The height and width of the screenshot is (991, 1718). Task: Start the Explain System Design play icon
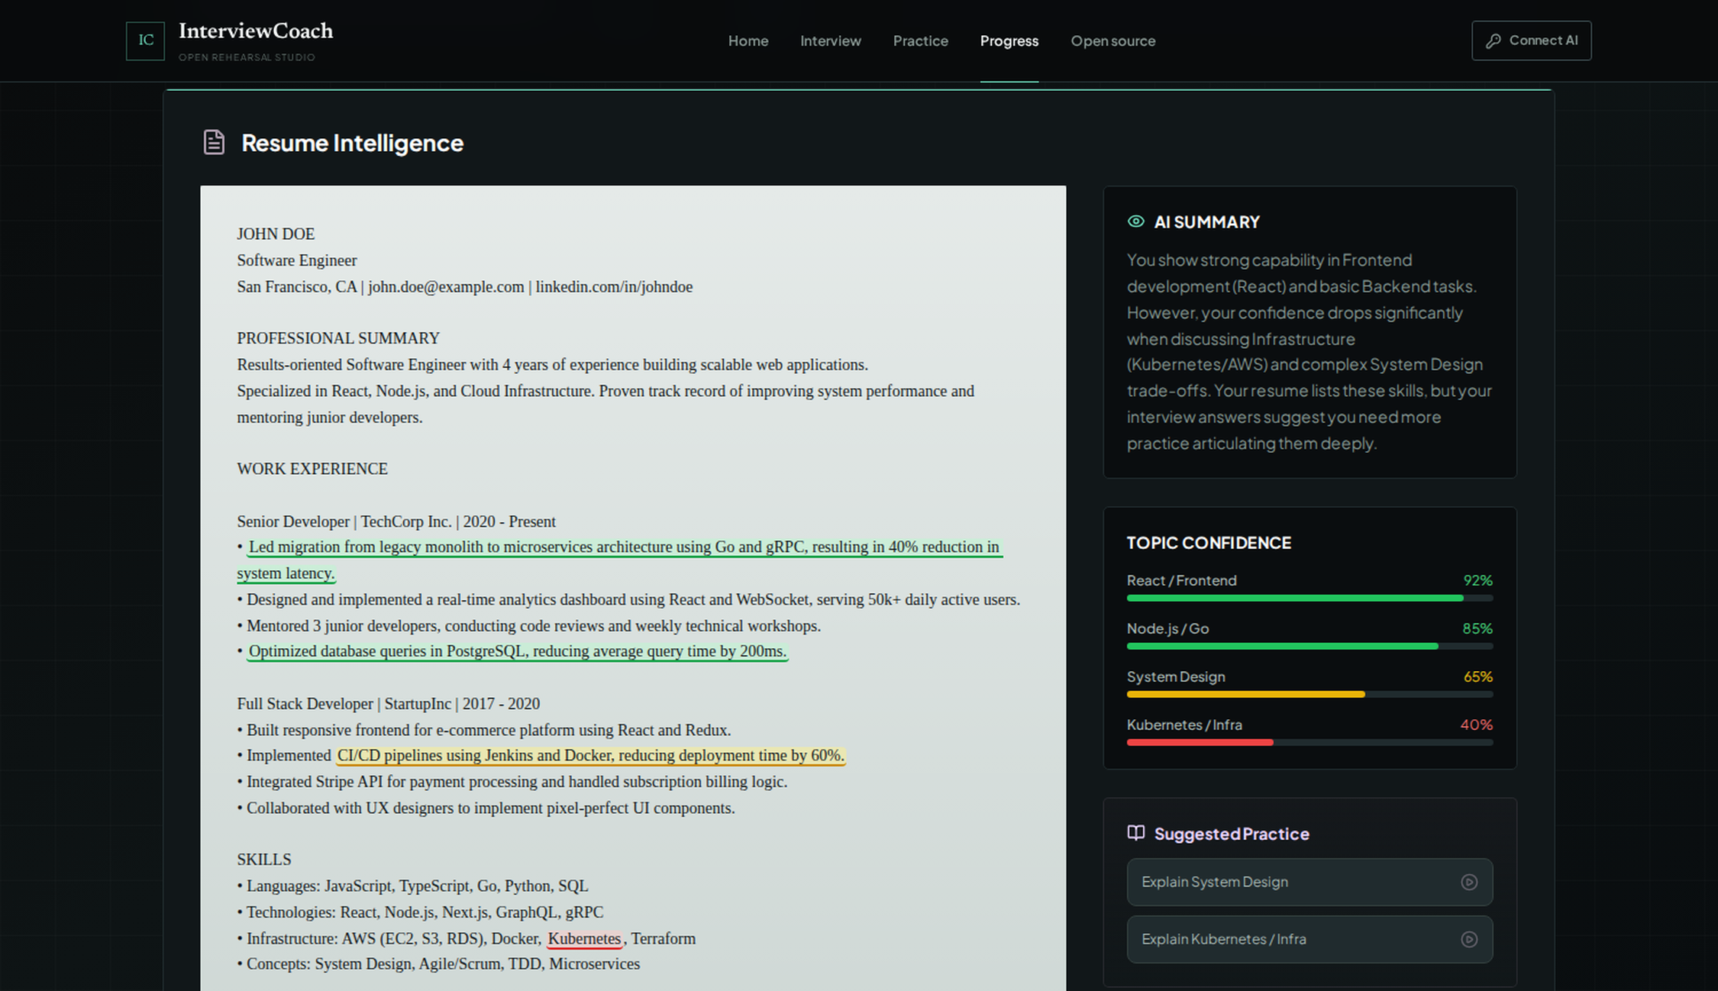tap(1469, 883)
